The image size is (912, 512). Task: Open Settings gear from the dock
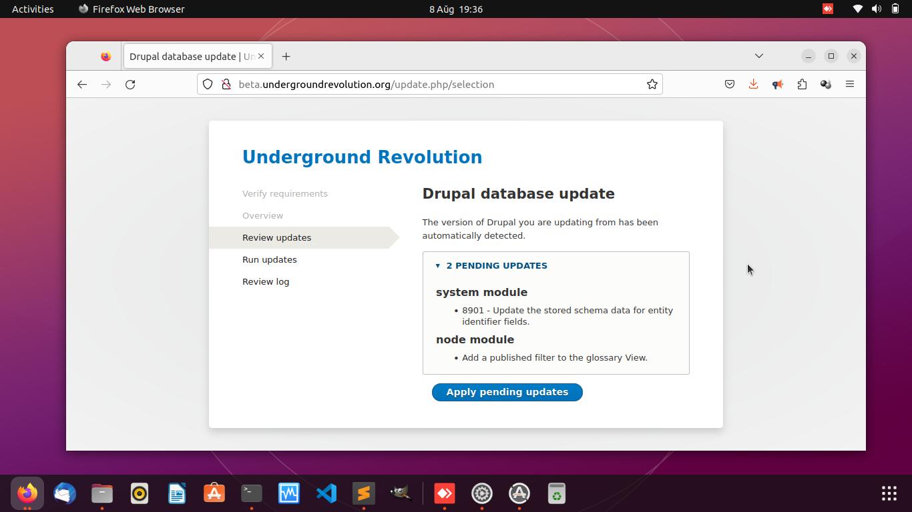[x=482, y=493]
